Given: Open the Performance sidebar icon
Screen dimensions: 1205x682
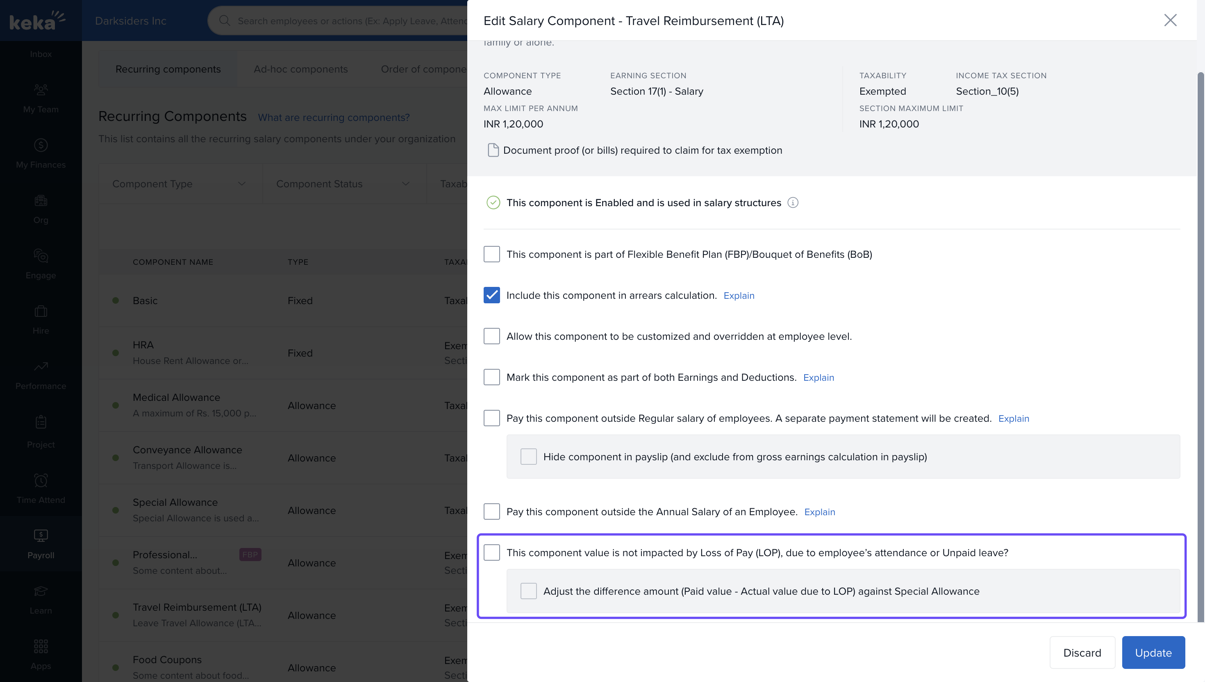Looking at the screenshot, I should pyautogui.click(x=41, y=367).
